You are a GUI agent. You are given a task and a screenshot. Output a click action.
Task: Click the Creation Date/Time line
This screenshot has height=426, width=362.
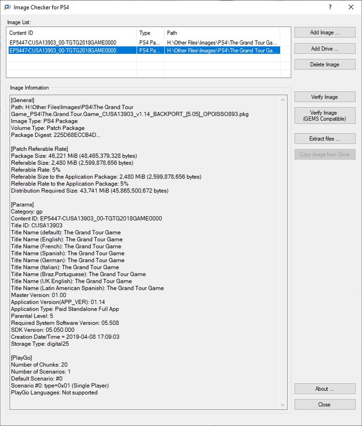(x=65, y=337)
